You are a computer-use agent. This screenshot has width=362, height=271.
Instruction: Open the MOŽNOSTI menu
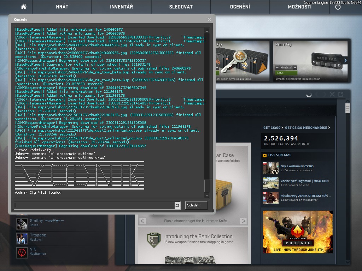coord(299,7)
